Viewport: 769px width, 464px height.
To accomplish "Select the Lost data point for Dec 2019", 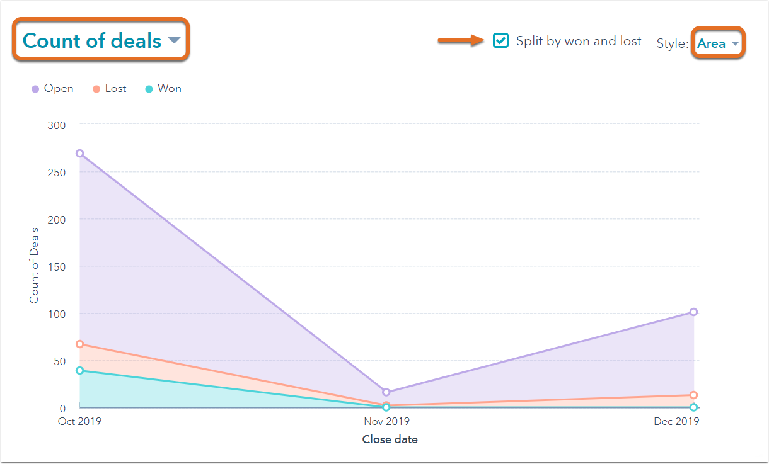I will click(x=693, y=395).
